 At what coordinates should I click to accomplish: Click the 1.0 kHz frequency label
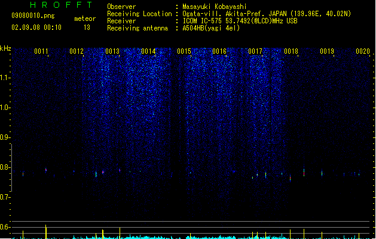tap(5, 108)
